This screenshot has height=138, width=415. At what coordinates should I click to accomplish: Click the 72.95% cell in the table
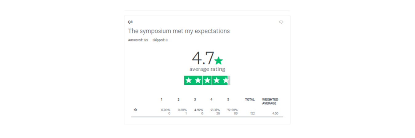click(x=232, y=110)
